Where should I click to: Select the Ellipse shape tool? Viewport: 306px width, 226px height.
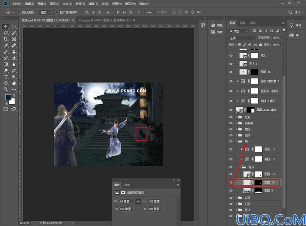tap(6, 83)
